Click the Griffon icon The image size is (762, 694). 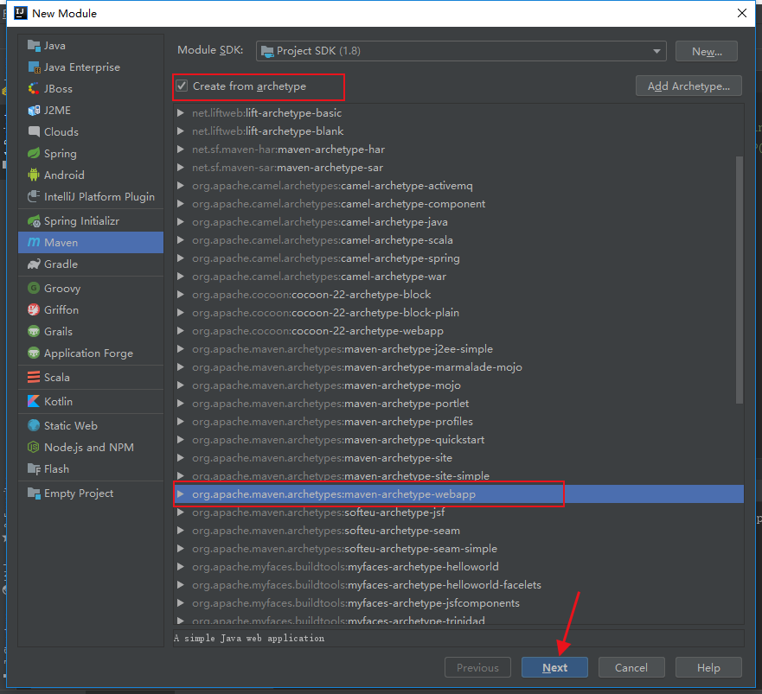[34, 310]
